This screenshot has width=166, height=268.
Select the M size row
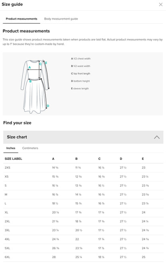83,195
